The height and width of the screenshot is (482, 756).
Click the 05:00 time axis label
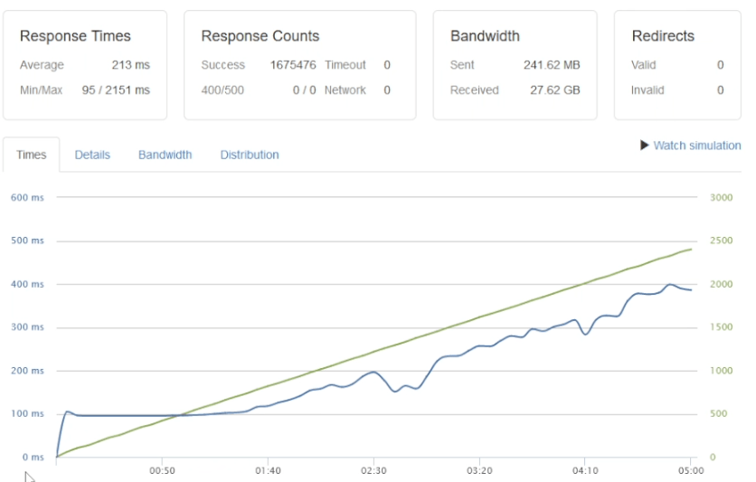point(691,471)
